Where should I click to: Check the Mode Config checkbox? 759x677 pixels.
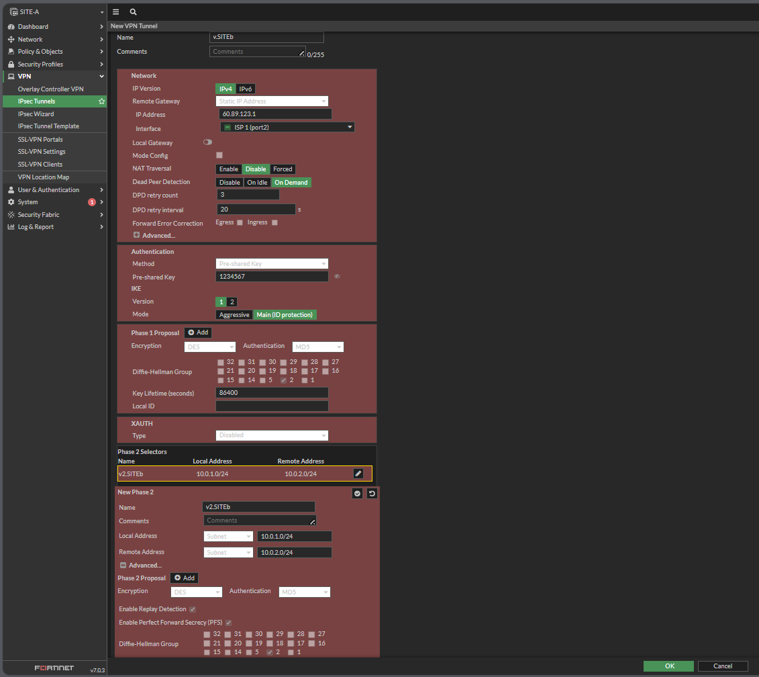(x=219, y=155)
